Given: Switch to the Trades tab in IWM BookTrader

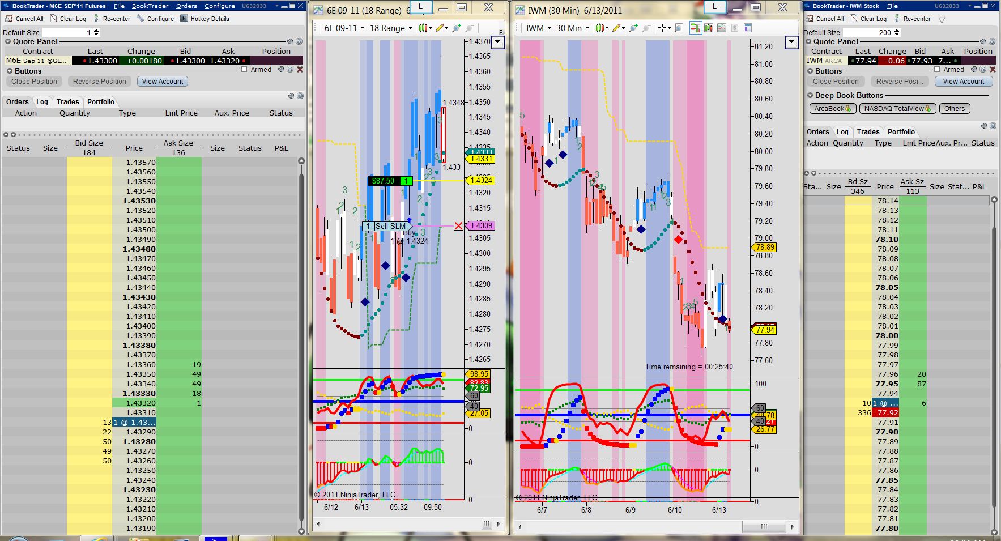Looking at the screenshot, I should pos(868,132).
